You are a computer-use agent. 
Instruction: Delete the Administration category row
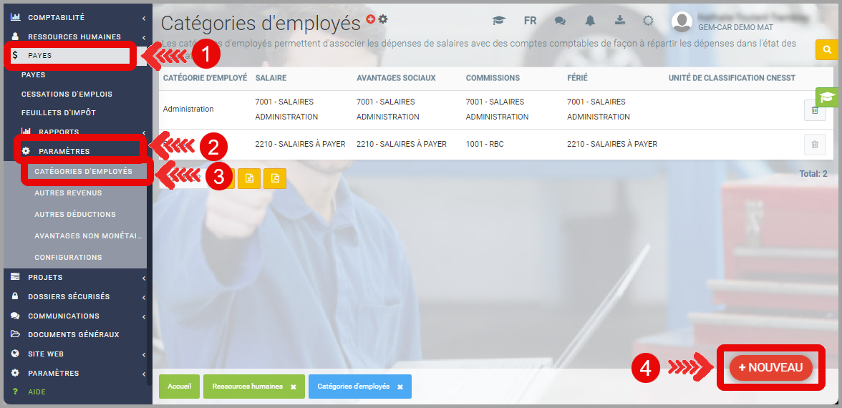(814, 110)
